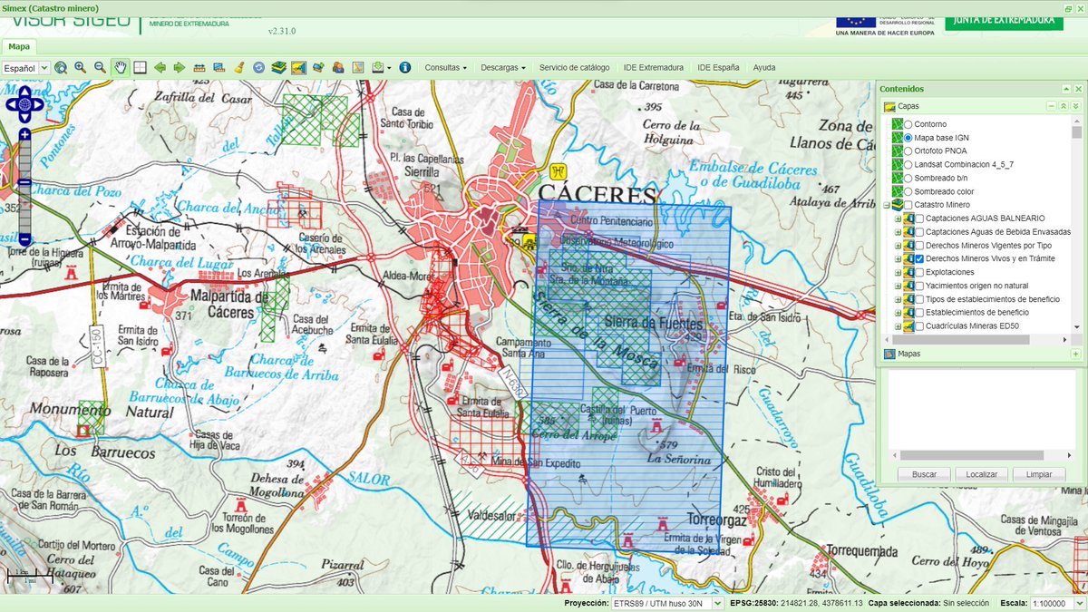Click the minus zoom-out button at zoom bar bottom
Viewport: 1088px width, 612px height.
(x=24, y=239)
